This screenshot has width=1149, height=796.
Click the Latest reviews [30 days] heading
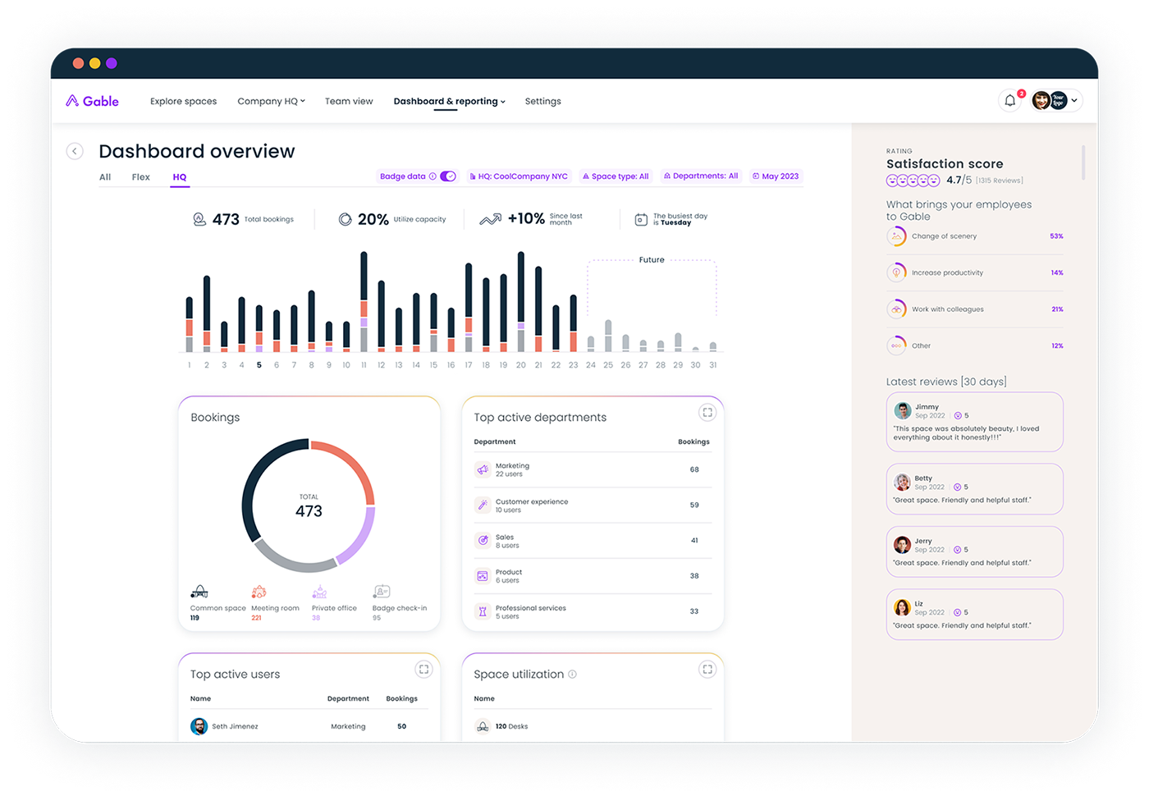[946, 382]
